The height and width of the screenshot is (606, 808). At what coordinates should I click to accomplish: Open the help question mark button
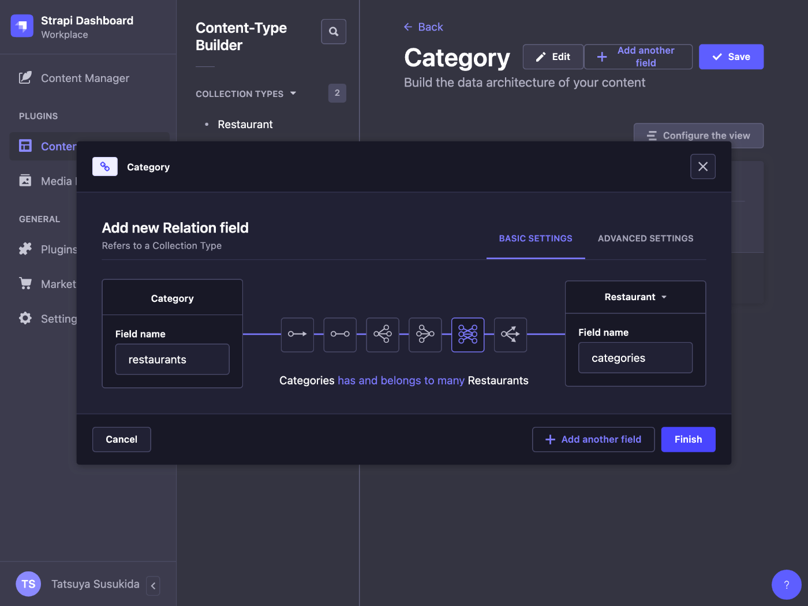(787, 585)
